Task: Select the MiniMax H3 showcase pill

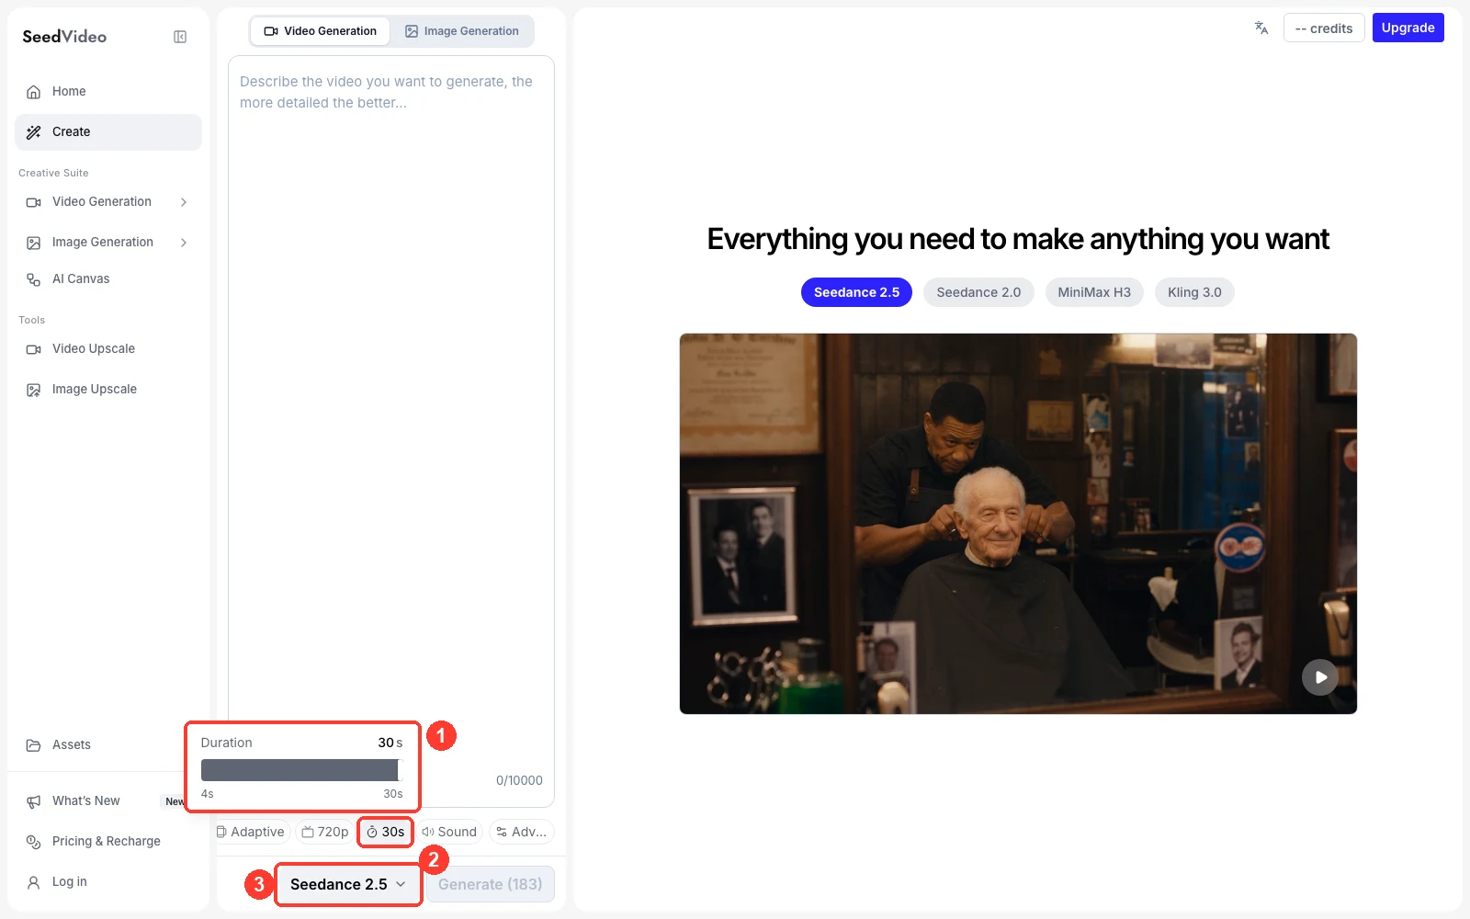Action: tap(1094, 292)
